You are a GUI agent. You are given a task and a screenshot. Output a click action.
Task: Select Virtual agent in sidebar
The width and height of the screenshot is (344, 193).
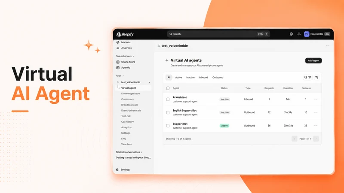129,88
